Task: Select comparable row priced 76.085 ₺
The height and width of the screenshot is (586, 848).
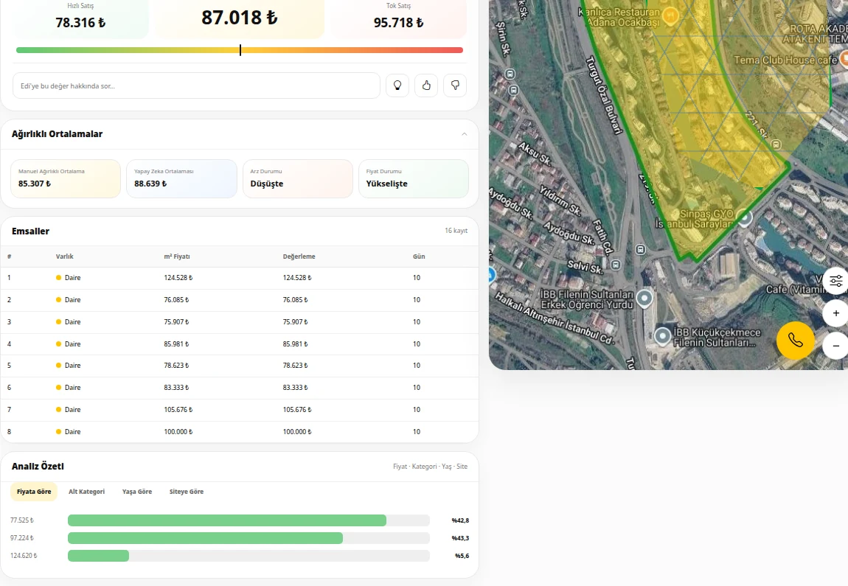Action: point(240,300)
